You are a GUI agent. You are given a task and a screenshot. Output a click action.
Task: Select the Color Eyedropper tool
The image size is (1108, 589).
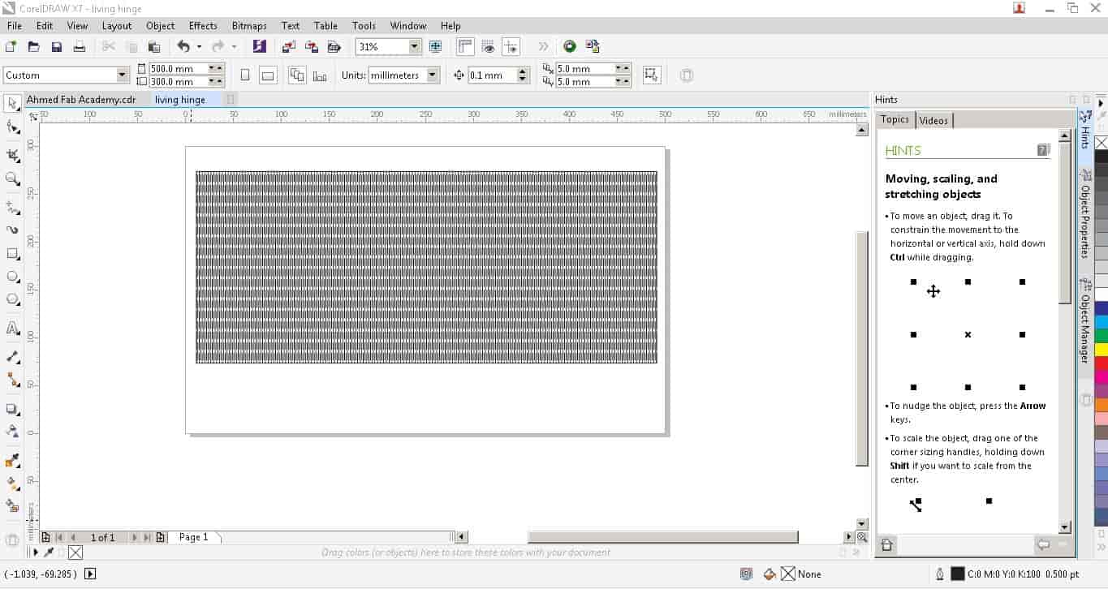pos(13,460)
